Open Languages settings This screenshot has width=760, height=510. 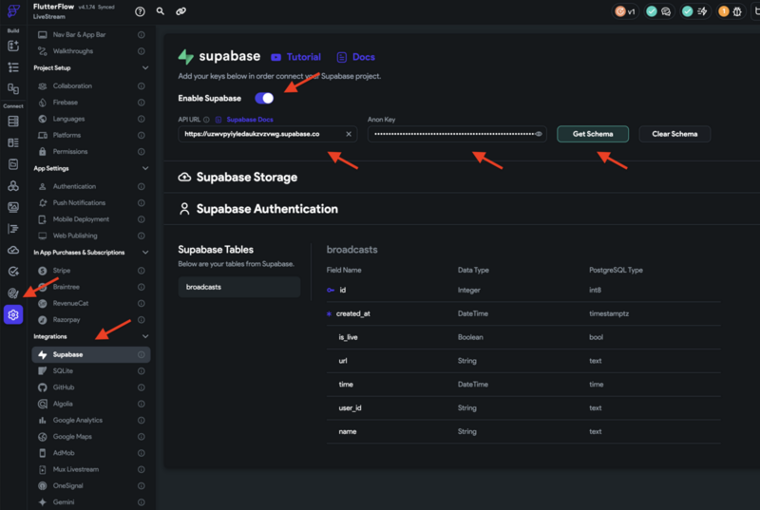91,119
